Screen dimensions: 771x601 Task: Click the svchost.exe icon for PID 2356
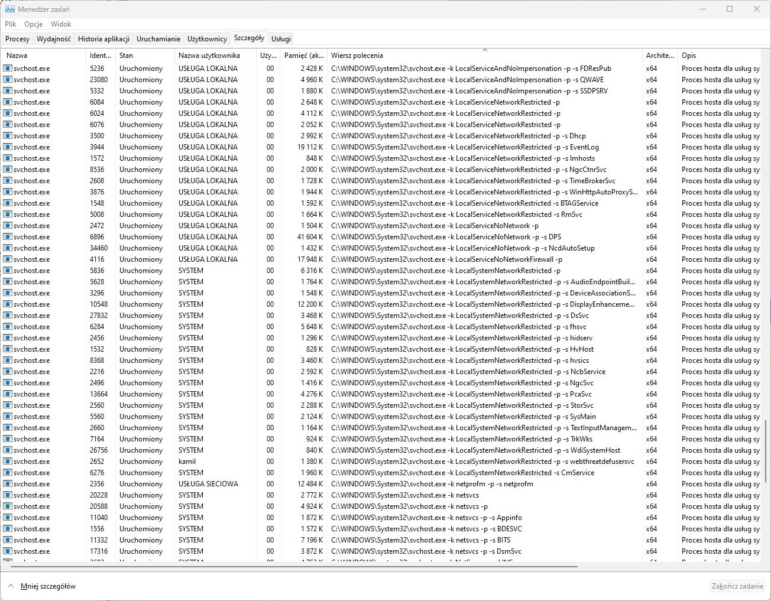(x=8, y=484)
